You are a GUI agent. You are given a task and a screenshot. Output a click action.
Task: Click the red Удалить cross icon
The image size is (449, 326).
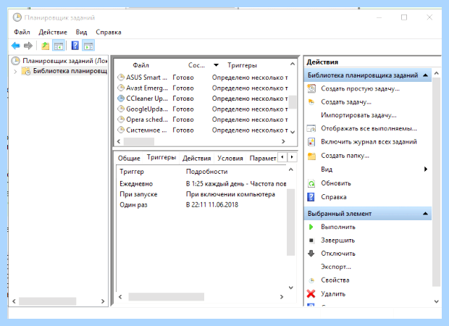tap(311, 293)
